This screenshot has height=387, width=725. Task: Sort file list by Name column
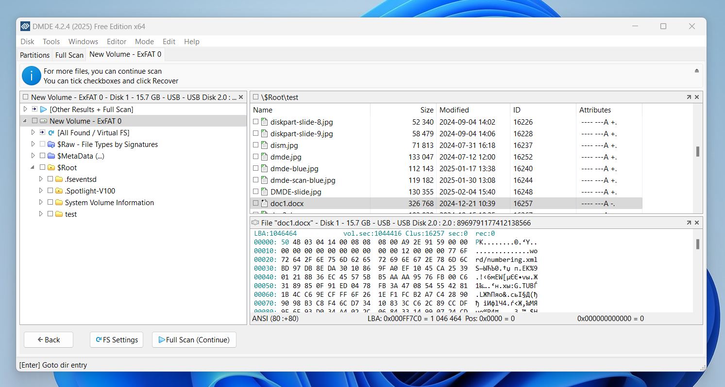[310, 110]
